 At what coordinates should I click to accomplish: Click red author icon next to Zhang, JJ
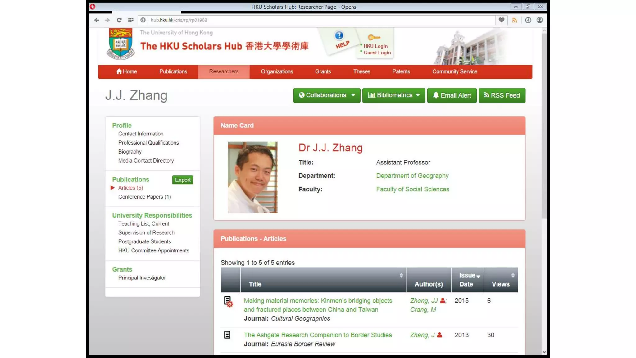[x=443, y=301]
